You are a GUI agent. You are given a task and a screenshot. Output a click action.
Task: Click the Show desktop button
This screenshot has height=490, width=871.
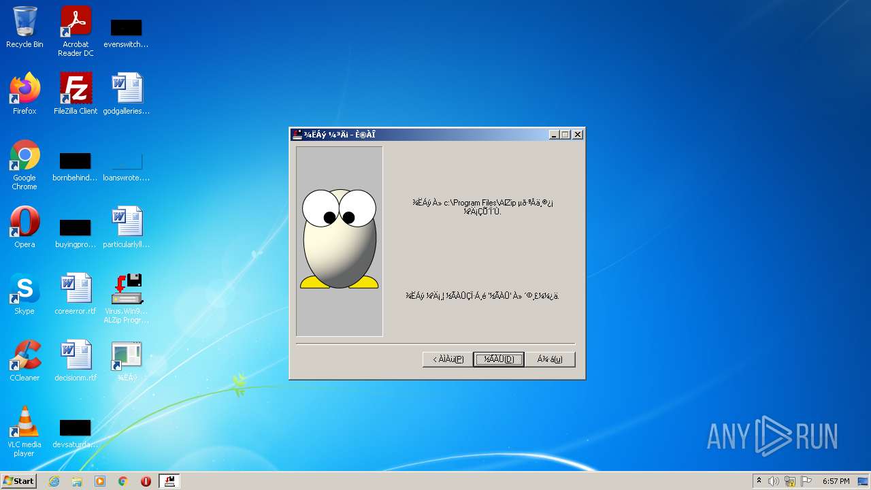(x=864, y=481)
